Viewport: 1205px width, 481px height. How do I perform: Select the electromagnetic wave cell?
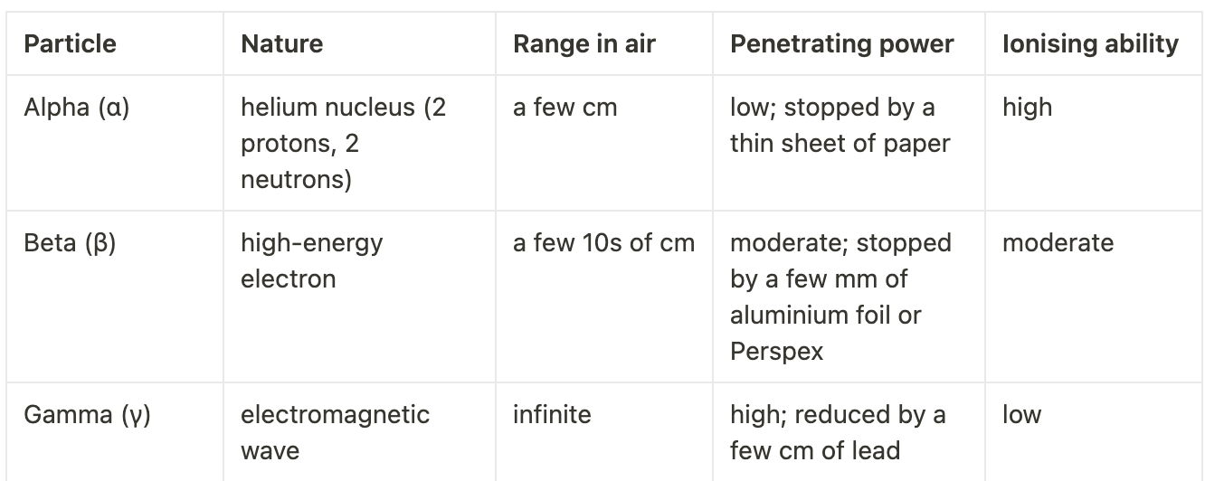(335, 432)
